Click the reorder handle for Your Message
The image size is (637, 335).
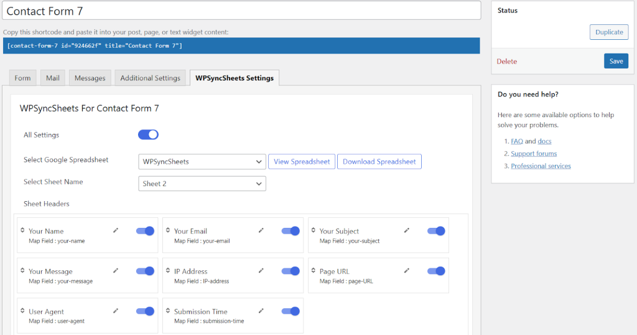coord(22,270)
